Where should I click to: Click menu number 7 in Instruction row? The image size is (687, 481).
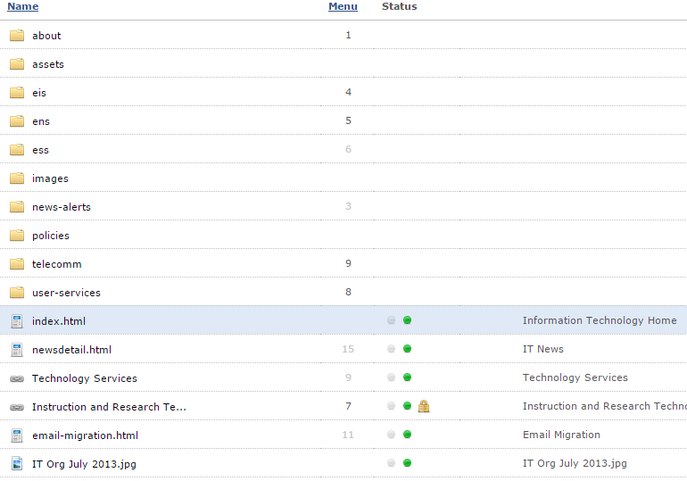[348, 406]
